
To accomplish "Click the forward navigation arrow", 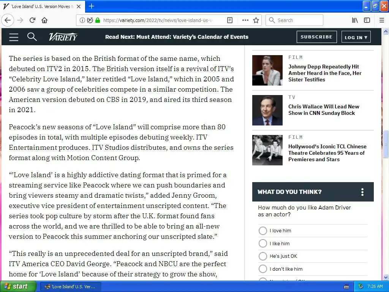I will pyautogui.click(x=21, y=20).
